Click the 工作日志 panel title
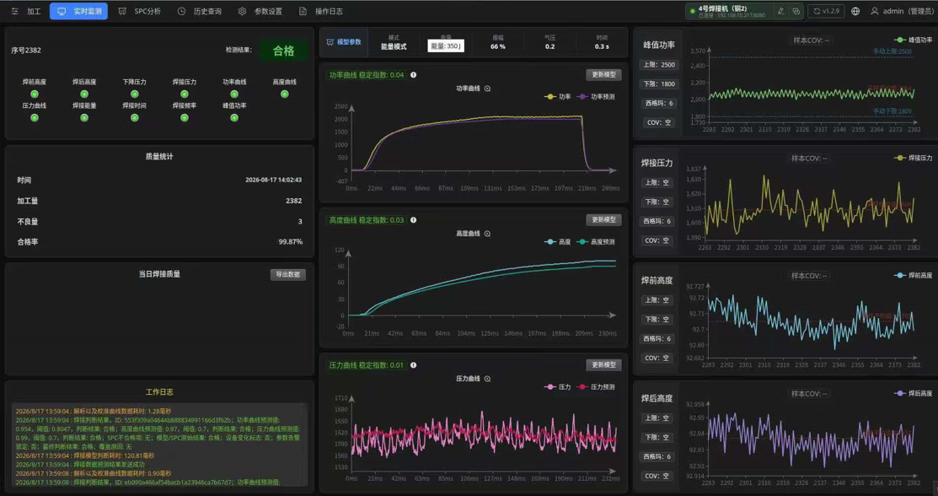The width and height of the screenshot is (938, 496). tap(159, 391)
